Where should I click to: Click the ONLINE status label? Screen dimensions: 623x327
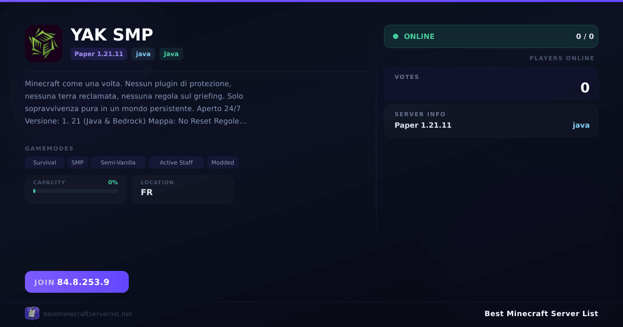coord(419,36)
